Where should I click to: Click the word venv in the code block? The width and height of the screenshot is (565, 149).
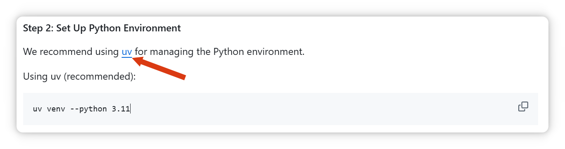point(54,109)
